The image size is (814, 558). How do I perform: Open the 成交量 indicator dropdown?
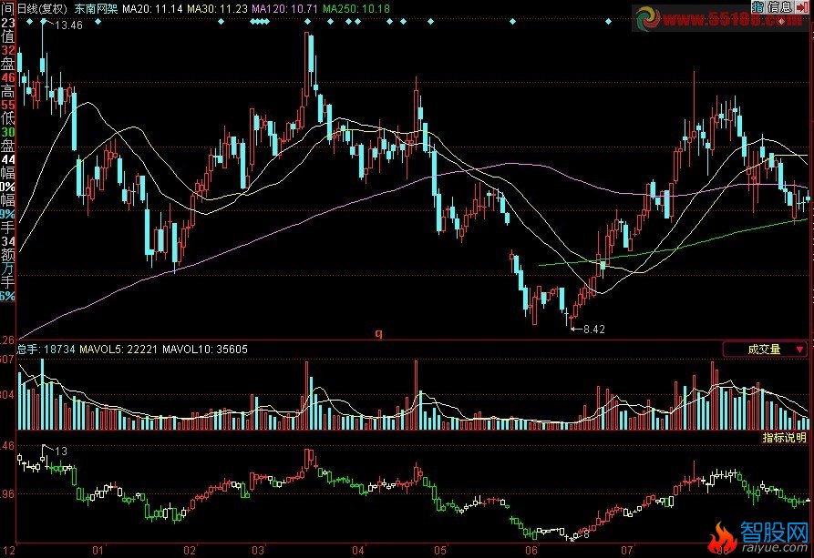click(x=765, y=349)
